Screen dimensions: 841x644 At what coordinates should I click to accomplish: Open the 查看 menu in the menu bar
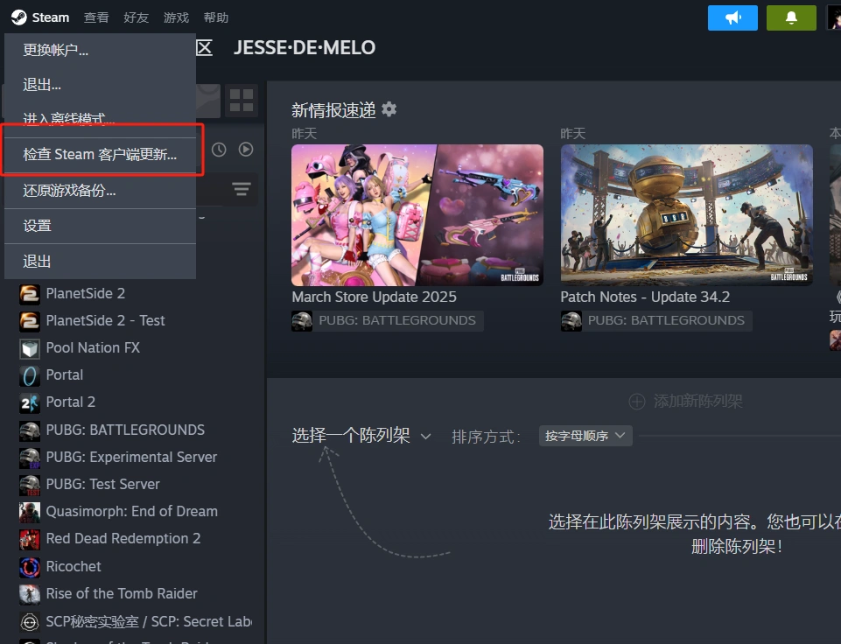96,17
